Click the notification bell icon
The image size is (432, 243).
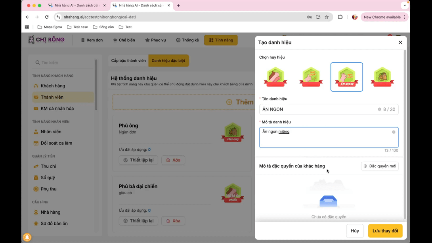(x=27, y=237)
